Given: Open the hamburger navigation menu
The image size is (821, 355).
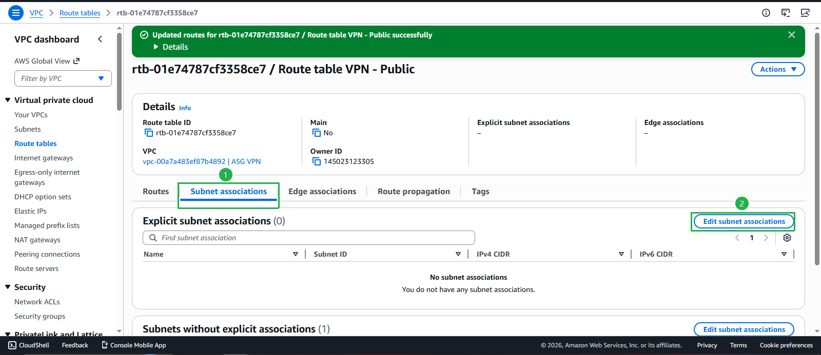Looking at the screenshot, I should [x=16, y=13].
